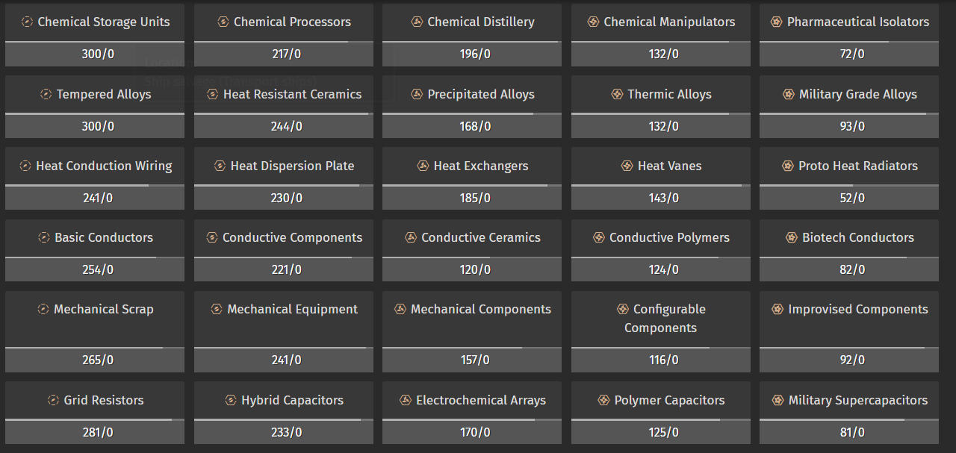Click the icon beside Conductive Polymers
The width and height of the screenshot is (956, 453).
(x=599, y=237)
